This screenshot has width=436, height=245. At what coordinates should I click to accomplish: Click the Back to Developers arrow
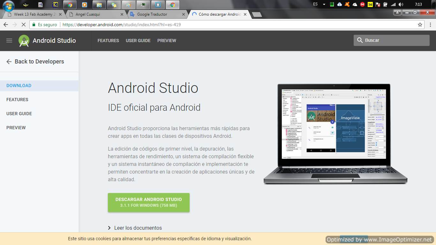(9, 62)
